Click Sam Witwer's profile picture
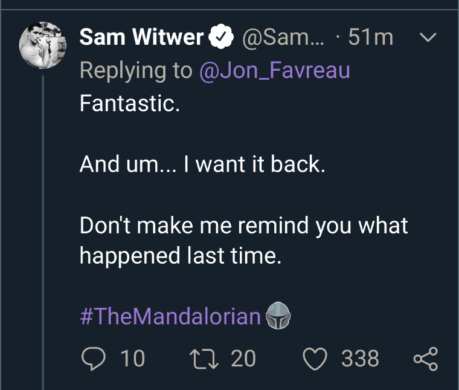 (43, 45)
